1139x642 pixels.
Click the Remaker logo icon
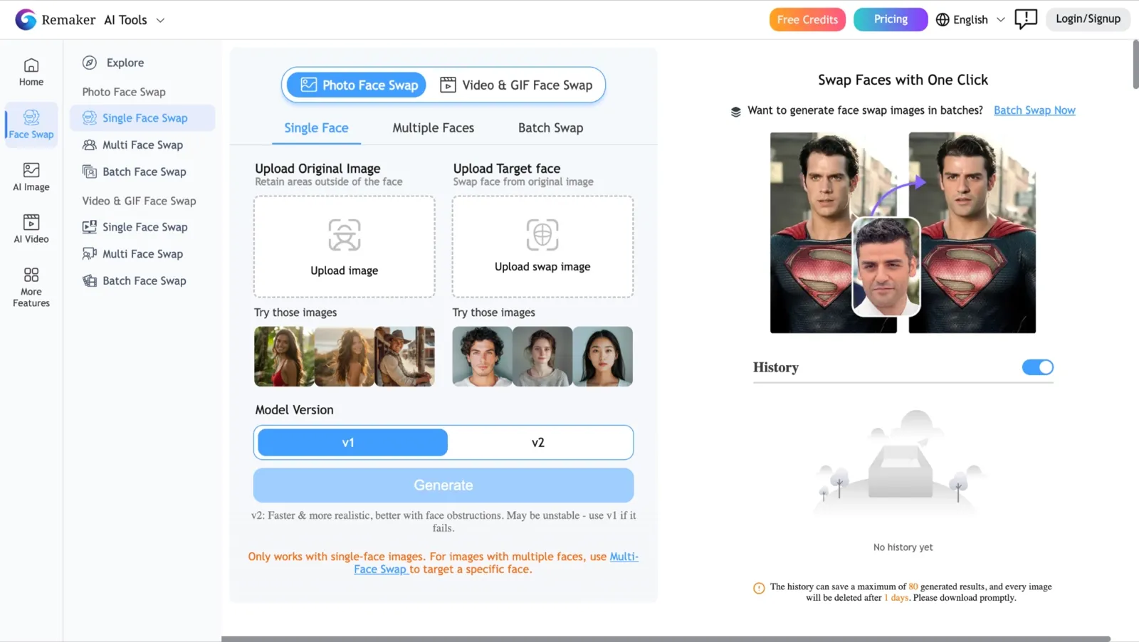point(26,19)
